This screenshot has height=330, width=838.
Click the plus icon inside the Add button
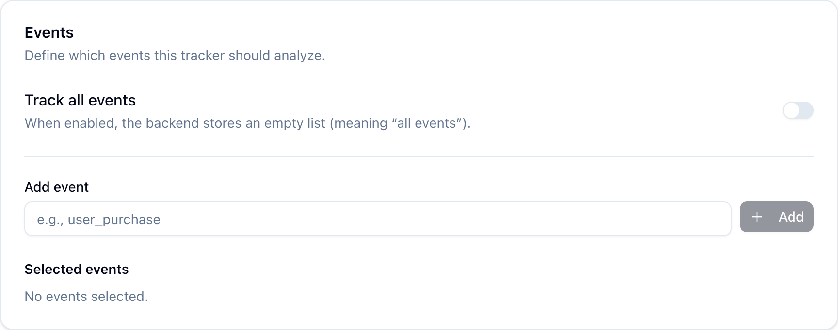(757, 217)
